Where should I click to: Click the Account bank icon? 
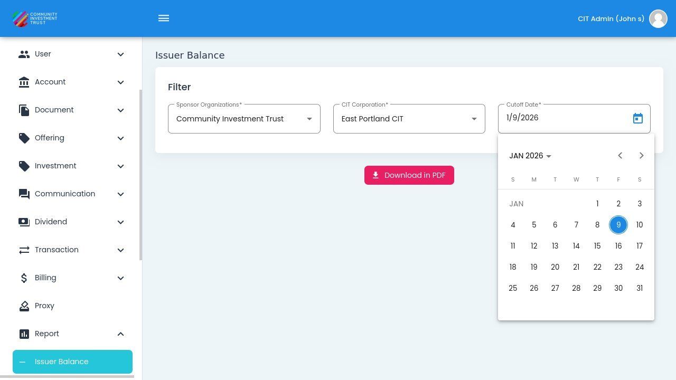(24, 82)
